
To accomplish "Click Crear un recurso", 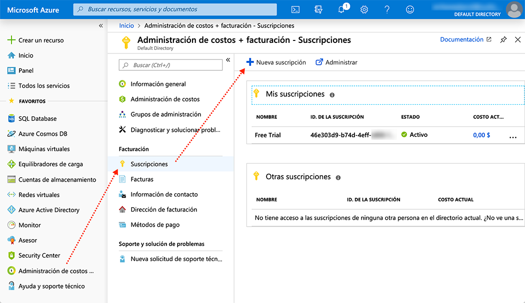I will 35,40.
